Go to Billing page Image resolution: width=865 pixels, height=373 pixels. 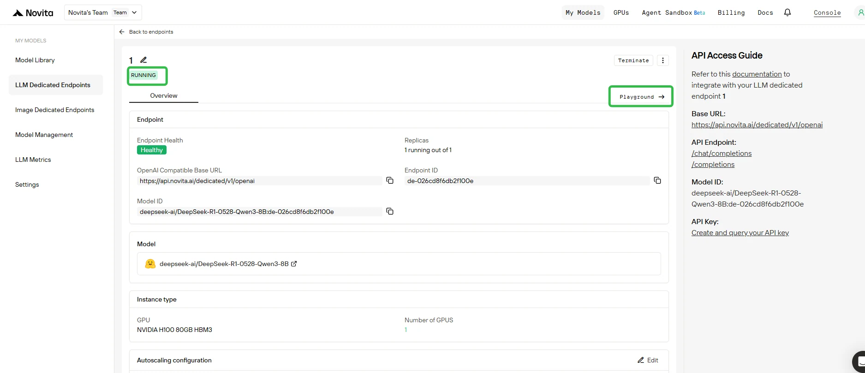731,12
